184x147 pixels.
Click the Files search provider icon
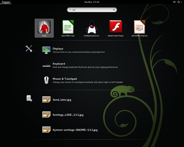pos(29,98)
